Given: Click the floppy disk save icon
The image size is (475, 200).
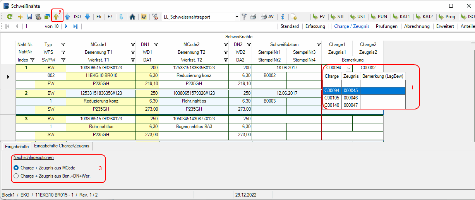Looking at the screenshot, I should tap(29, 17).
